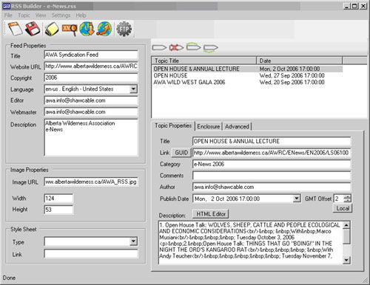This screenshot has width=370, height=285.
Task: Click the move topic up icon
Action: tap(193, 47)
